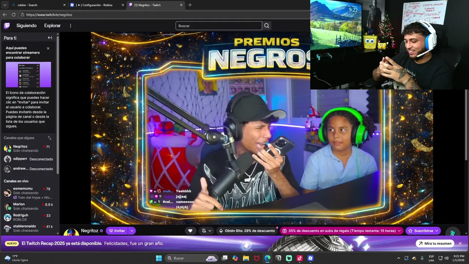Click the Invitar button
469x264 pixels.
point(117,231)
